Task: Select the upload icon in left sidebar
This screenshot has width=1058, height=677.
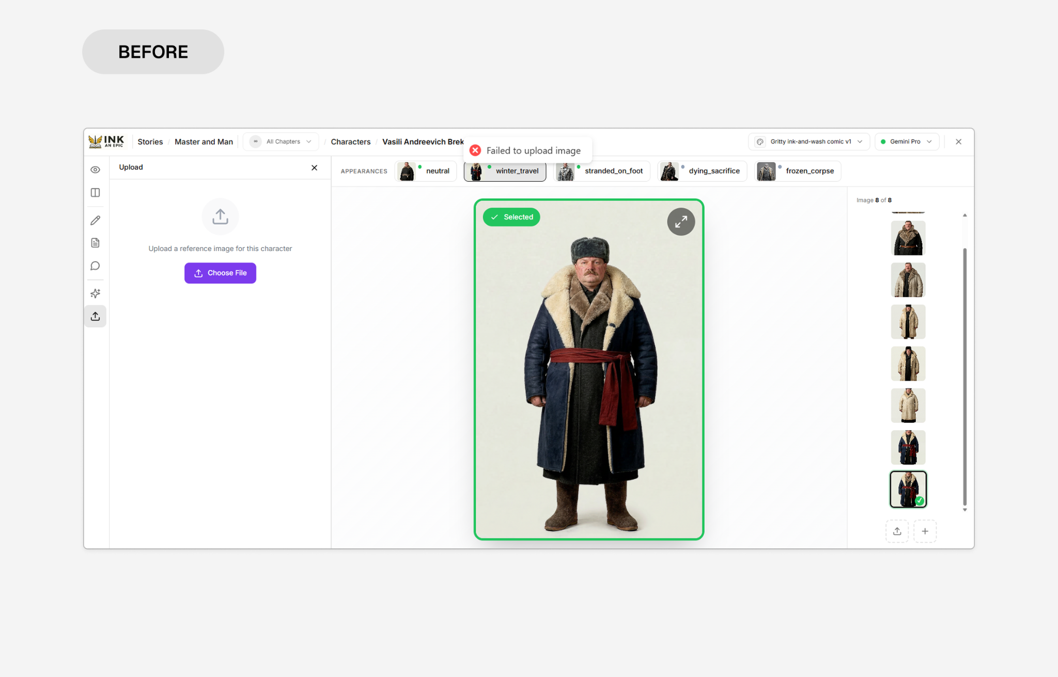Action: coord(96,316)
